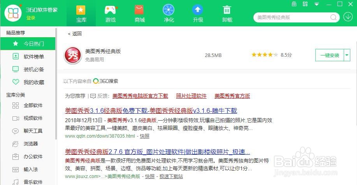Screen dimensions: 357x185
Task: Click the five-star rating display
Action: click(265, 55)
